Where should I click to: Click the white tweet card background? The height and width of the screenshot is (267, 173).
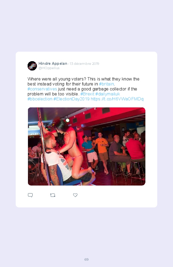(86, 129)
